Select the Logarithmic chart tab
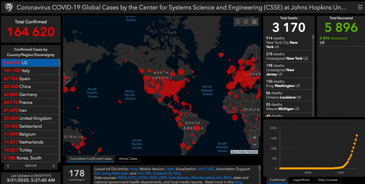Screen dimensions: 365x184 pyautogui.click(x=301, y=180)
